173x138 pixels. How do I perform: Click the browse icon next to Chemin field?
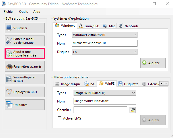[x=132, y=110]
